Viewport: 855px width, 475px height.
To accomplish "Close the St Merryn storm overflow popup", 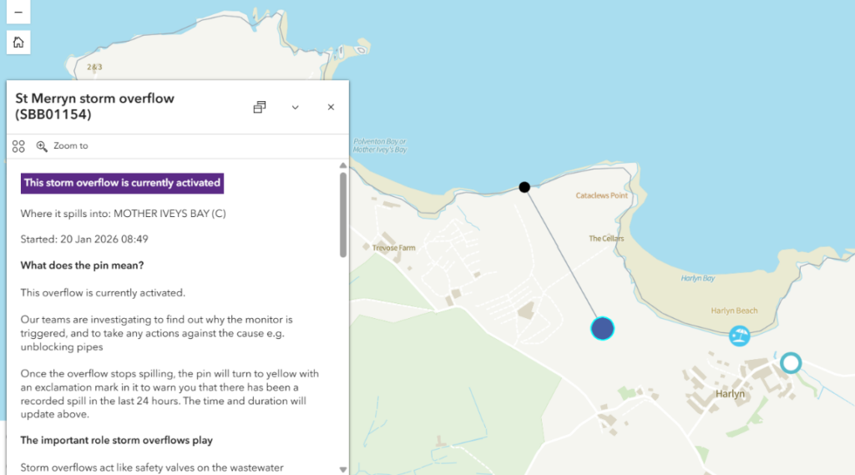I will (x=331, y=107).
